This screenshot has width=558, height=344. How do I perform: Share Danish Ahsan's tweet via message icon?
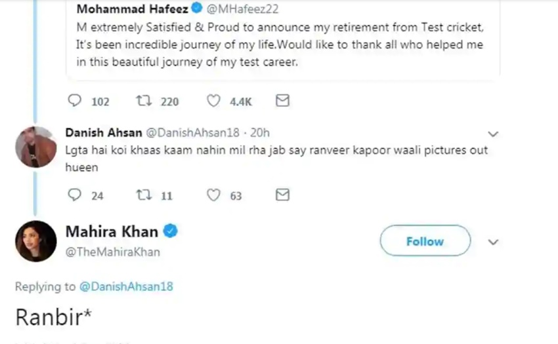click(282, 195)
